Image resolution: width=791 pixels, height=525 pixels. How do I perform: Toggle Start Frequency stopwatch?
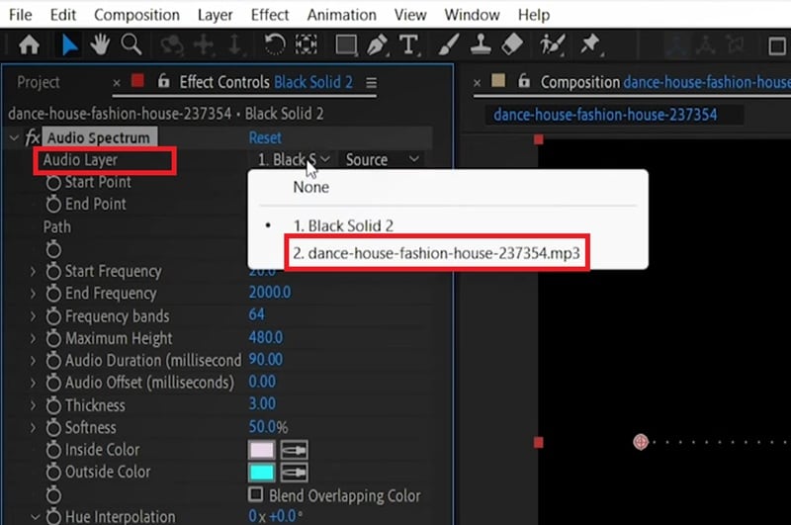(x=53, y=271)
